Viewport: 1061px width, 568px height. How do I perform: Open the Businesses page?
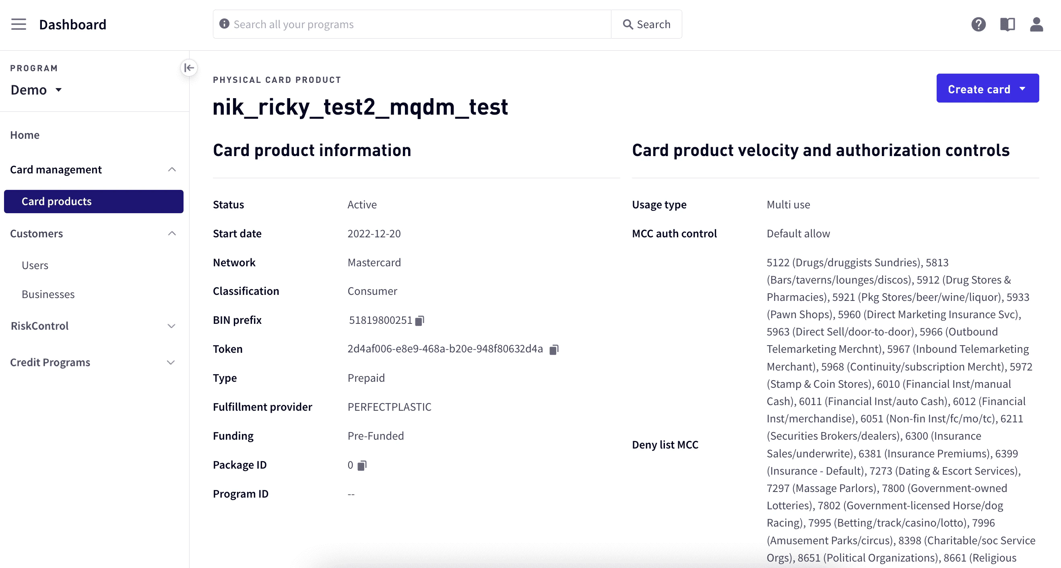pyautogui.click(x=48, y=294)
